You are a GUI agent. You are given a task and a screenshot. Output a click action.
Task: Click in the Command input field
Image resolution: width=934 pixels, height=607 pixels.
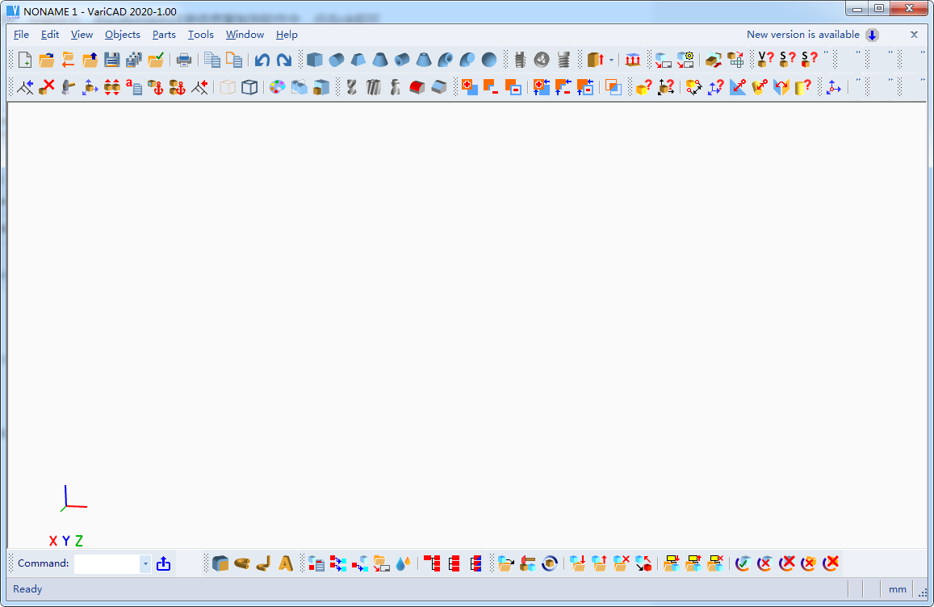point(107,563)
